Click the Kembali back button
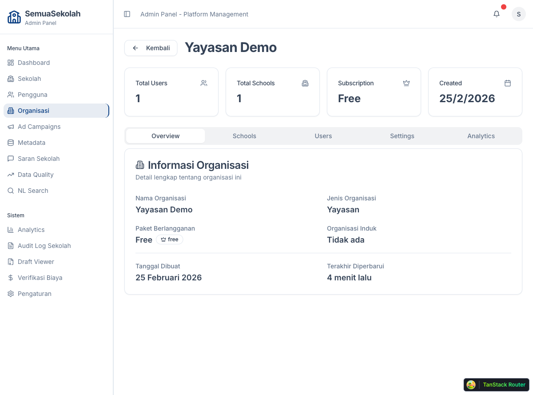The width and height of the screenshot is (533, 395). [x=151, y=48]
